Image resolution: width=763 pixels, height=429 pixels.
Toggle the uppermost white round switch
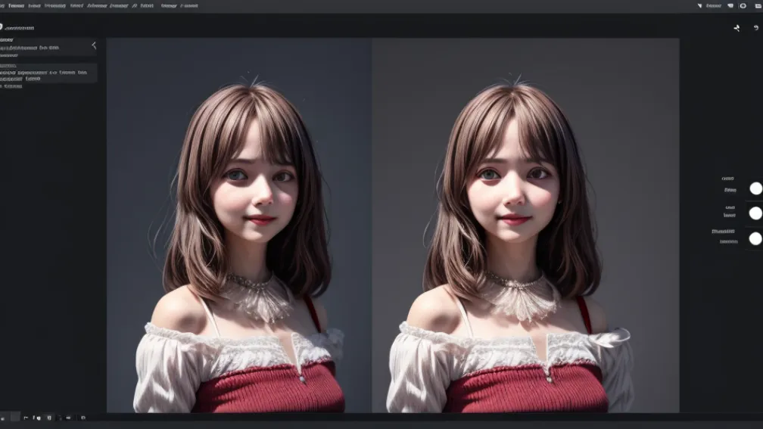tap(755, 188)
